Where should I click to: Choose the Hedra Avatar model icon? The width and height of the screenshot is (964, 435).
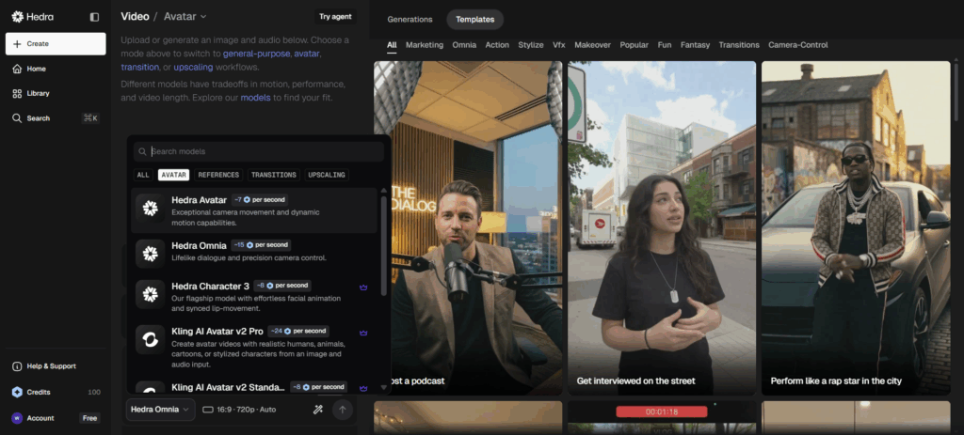pyautogui.click(x=150, y=209)
